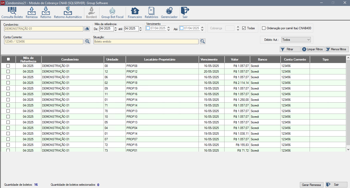Tick the select-all checkbox in table header
This screenshot has height=188, width=350.
(x=8, y=59)
